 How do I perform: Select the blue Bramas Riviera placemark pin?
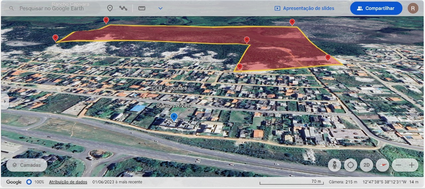(x=174, y=117)
